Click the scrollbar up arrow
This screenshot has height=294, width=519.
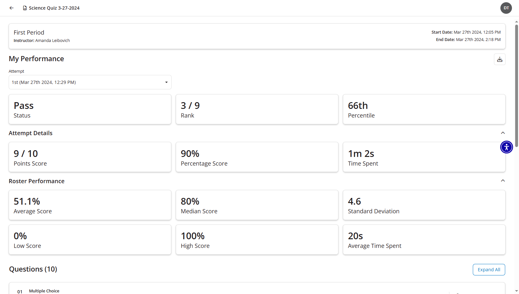point(516,22)
